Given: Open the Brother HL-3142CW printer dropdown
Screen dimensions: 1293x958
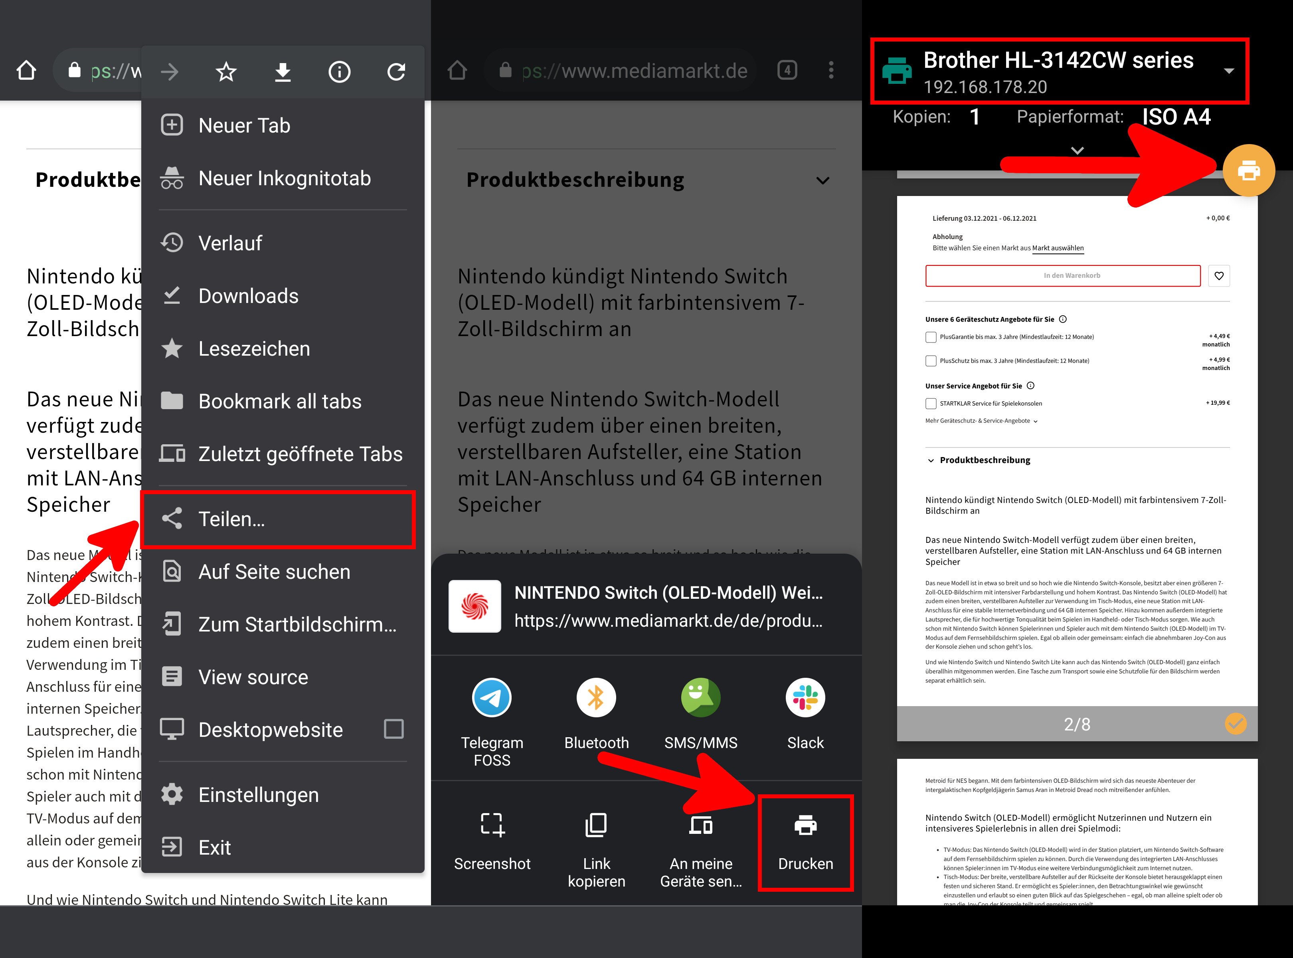Looking at the screenshot, I should [1059, 71].
